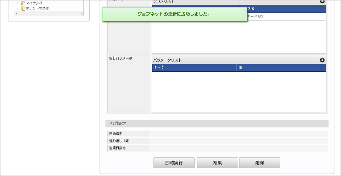This screenshot has height=176, width=341.
Task: Collapse the ジョブリスト panel arrow icon
Action: coord(322,2)
